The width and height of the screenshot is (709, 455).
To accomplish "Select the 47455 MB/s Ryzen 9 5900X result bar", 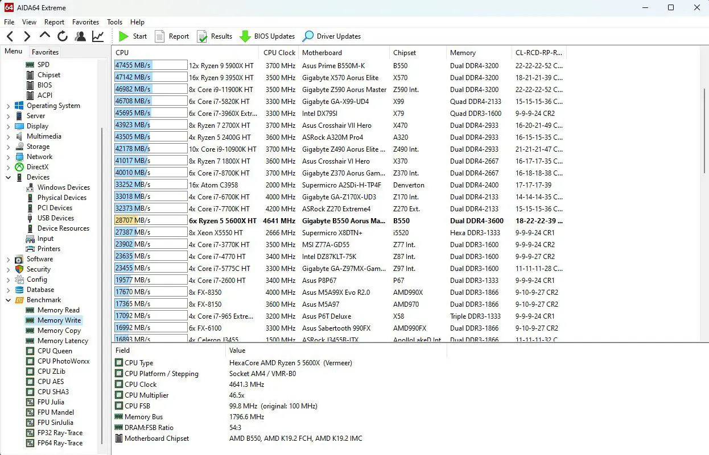I will (x=151, y=65).
